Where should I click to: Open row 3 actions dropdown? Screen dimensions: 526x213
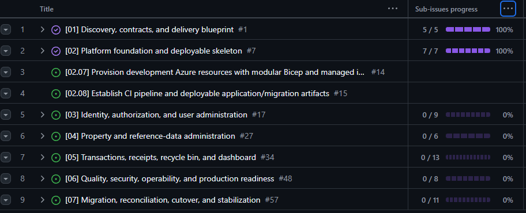pos(6,72)
